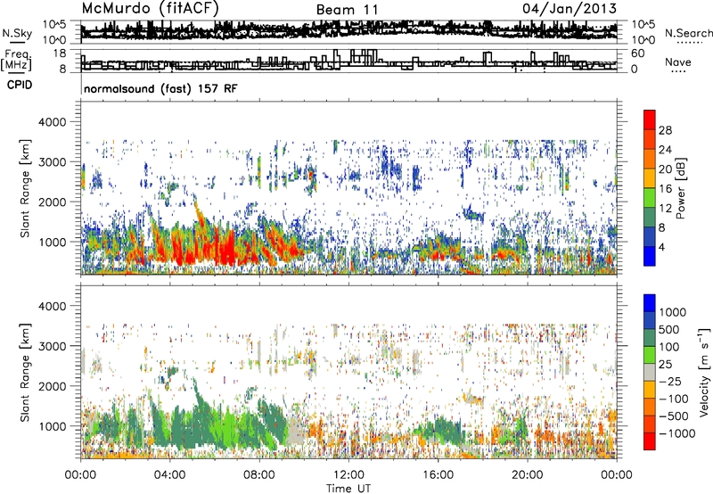Select the Velocity [m s-1] color bar label
Image resolution: width=713 pixels, height=494 pixels.
(704, 372)
